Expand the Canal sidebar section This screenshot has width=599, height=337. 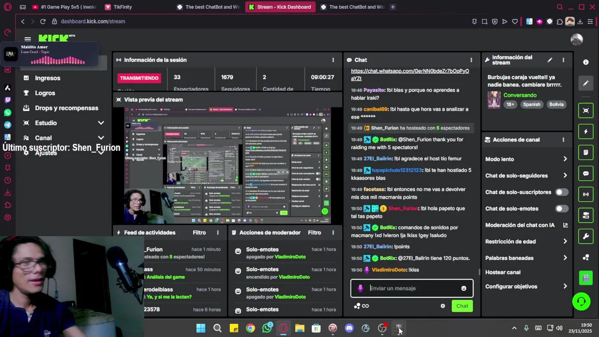101,138
